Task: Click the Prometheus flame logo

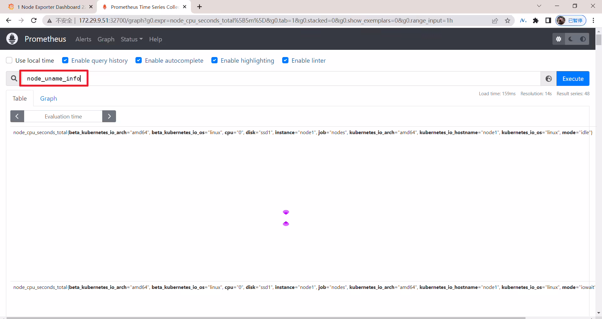Action: [x=12, y=39]
